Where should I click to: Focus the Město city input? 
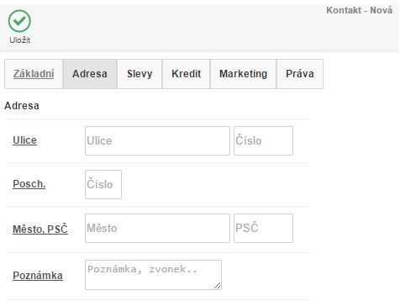click(157, 228)
